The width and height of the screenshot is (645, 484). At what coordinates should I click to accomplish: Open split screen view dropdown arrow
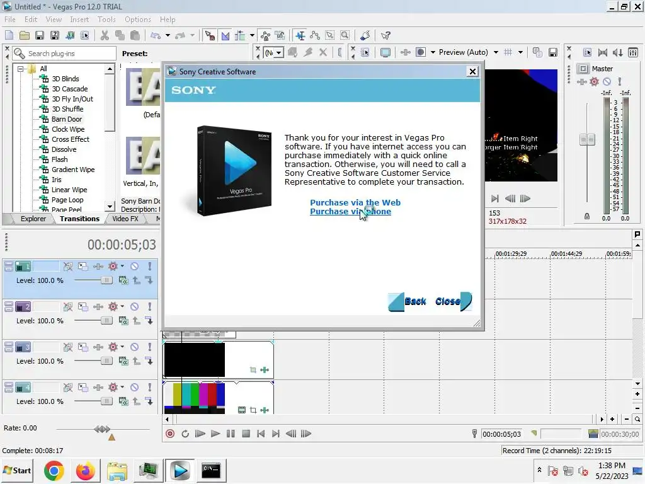tap(433, 52)
